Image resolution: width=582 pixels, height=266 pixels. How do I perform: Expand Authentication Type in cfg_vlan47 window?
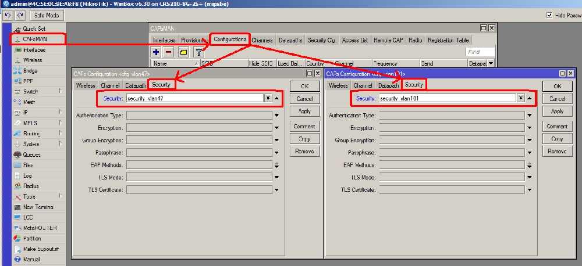pos(276,116)
